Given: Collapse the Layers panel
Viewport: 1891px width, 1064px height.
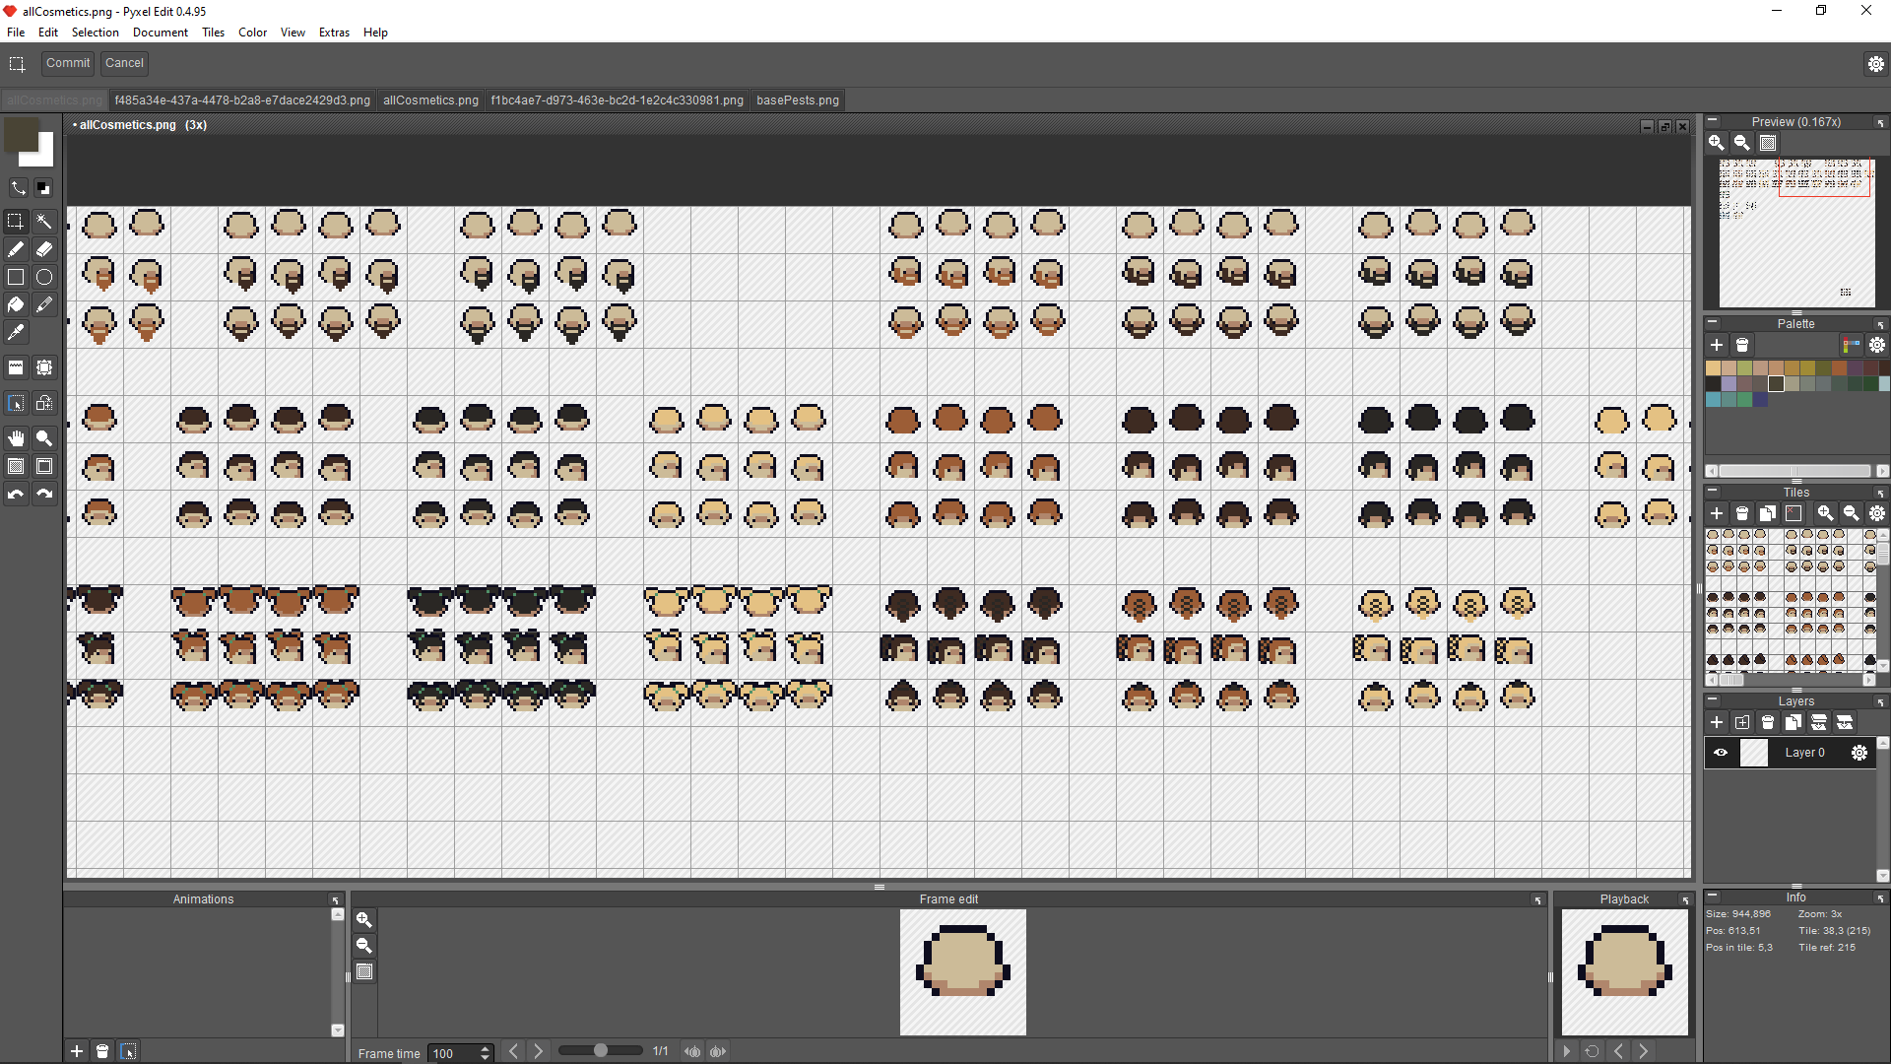Looking at the screenshot, I should pyautogui.click(x=1712, y=699).
